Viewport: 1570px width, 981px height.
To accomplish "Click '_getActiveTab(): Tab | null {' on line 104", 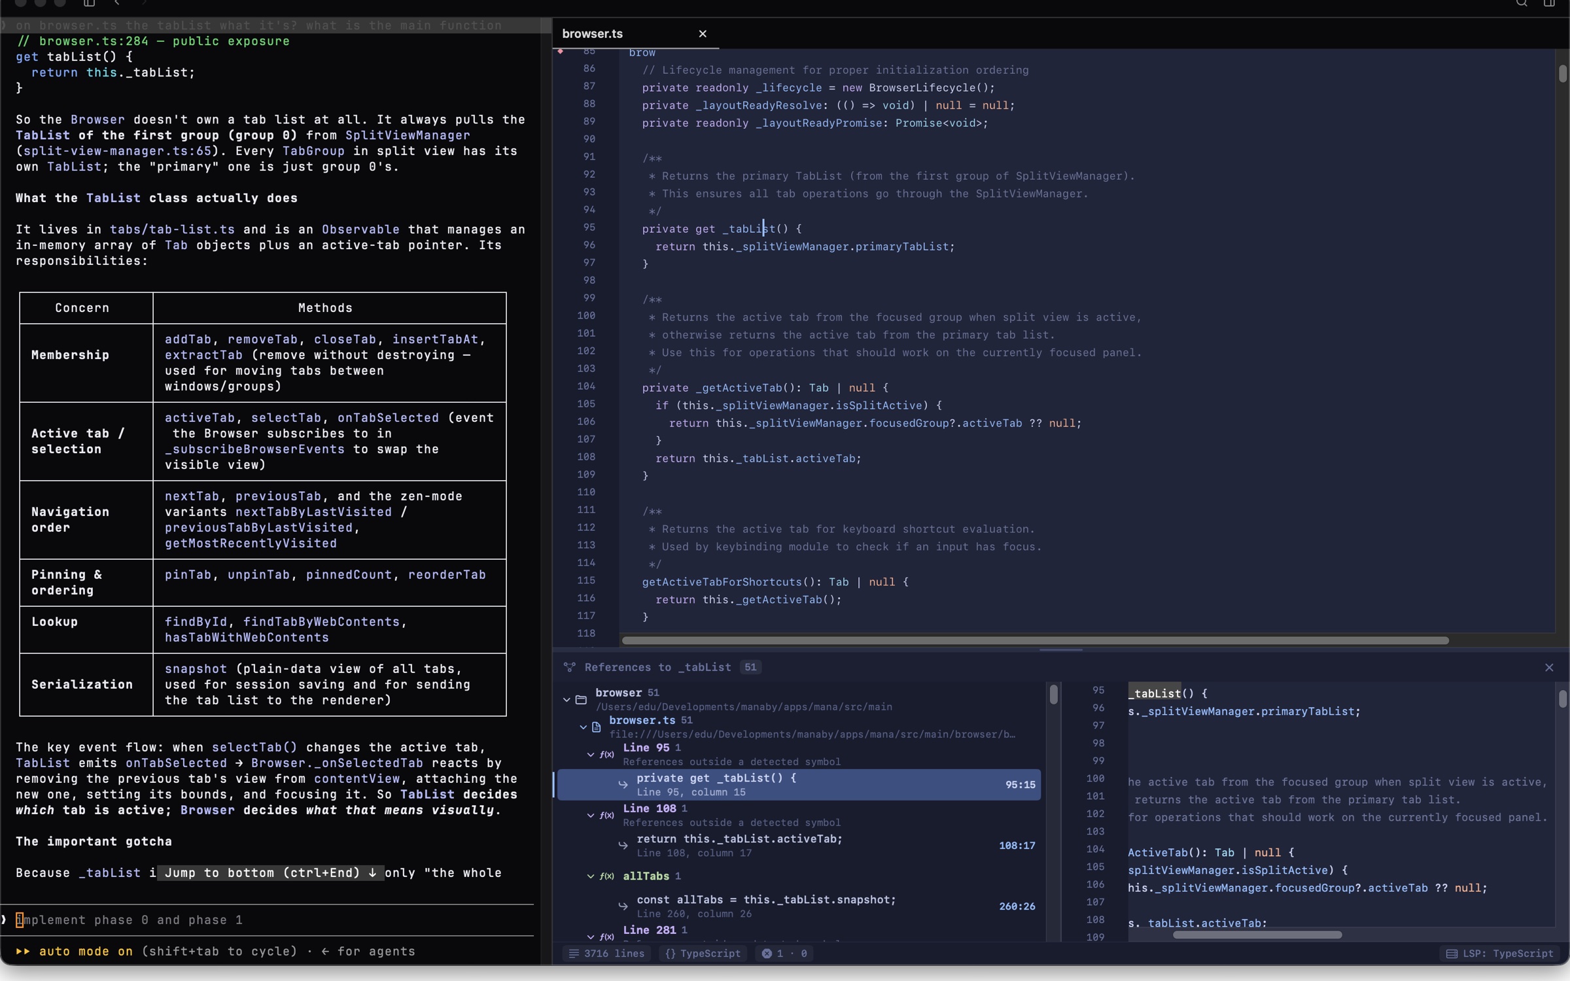I will pyautogui.click(x=792, y=388).
